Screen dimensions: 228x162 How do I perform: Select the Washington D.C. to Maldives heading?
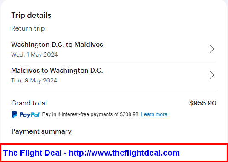[57, 44]
